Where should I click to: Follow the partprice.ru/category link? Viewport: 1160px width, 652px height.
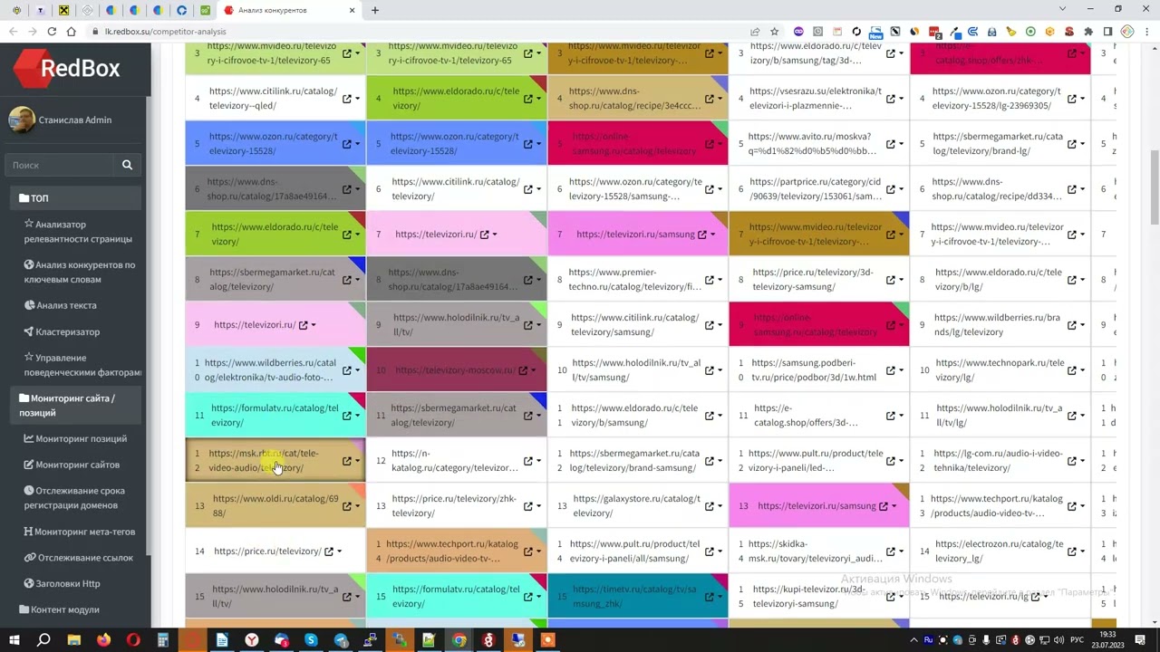coord(815,189)
